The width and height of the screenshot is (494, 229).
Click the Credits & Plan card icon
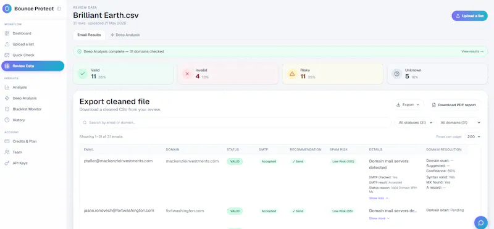[7, 141]
